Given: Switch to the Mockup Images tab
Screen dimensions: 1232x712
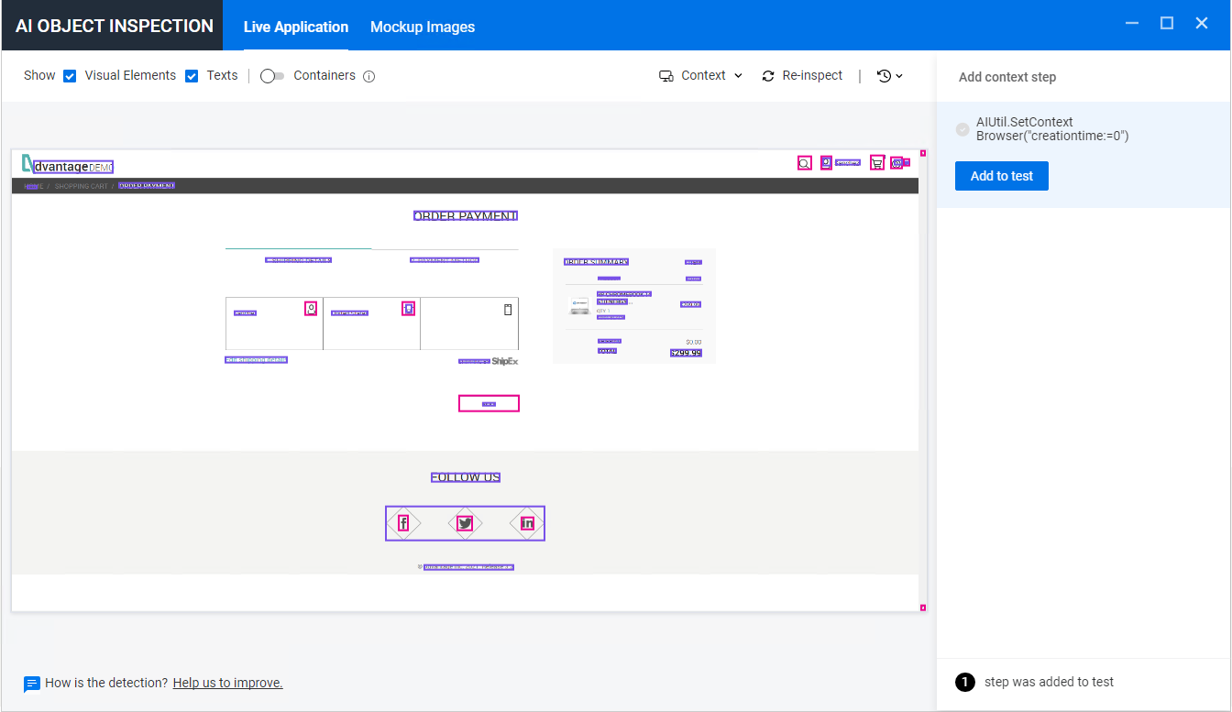Looking at the screenshot, I should point(423,27).
